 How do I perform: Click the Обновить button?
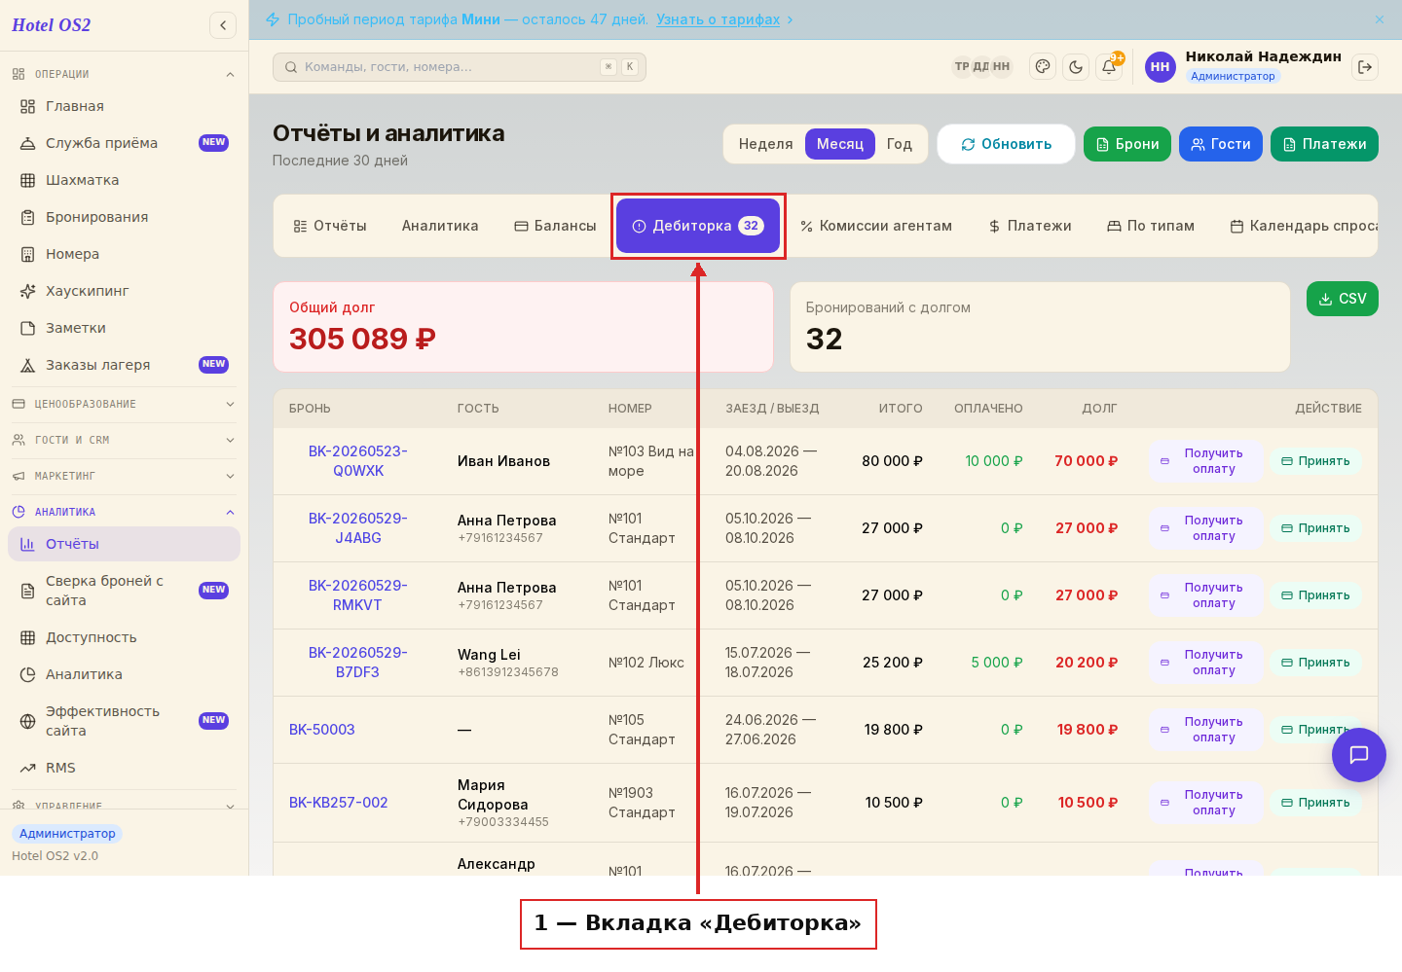pos(1006,144)
